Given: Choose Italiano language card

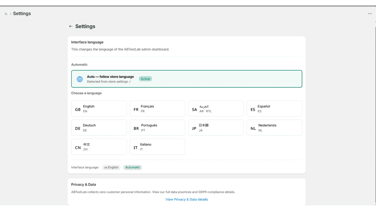Looking at the screenshot, I should [157, 147].
